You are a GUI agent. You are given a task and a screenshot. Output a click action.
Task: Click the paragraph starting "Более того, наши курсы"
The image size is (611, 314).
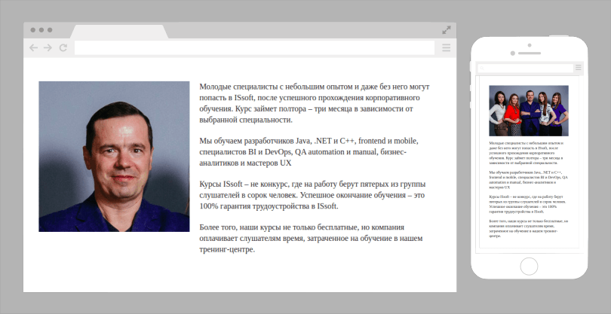point(311,238)
